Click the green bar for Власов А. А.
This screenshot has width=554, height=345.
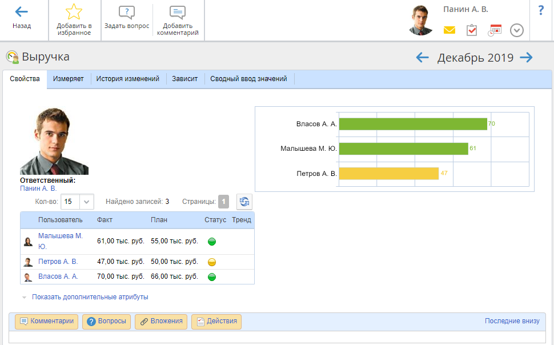[412, 124]
